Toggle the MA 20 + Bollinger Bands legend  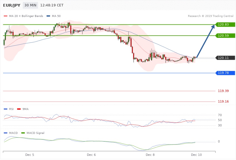[24, 16]
